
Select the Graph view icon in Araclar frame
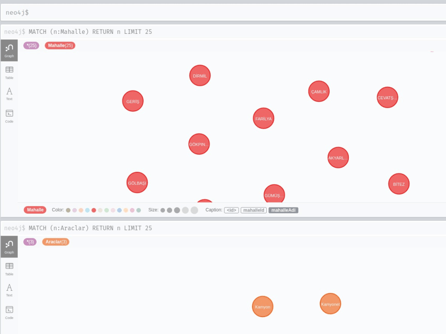click(9, 246)
